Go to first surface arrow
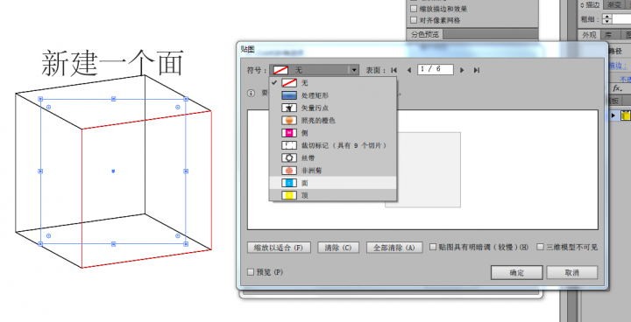 coord(394,70)
